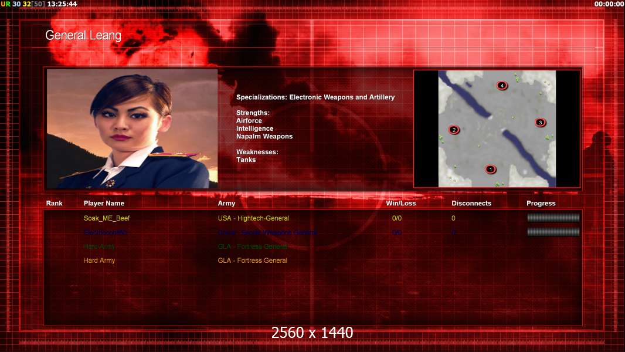Click the [50] value in overlay
This screenshot has height=352, width=625.
click(38, 4)
